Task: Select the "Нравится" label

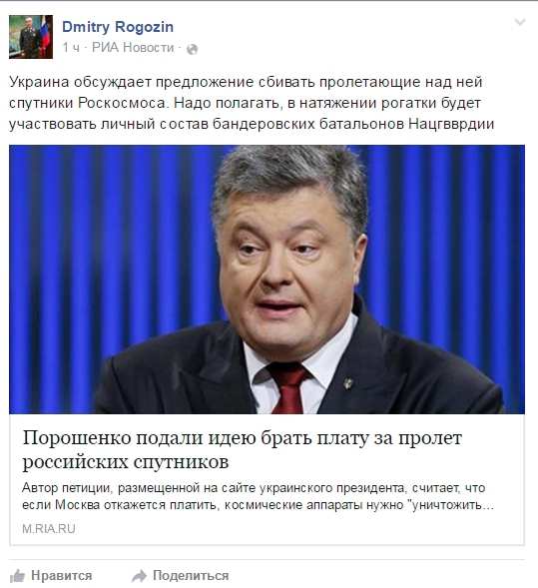Action: [62, 575]
